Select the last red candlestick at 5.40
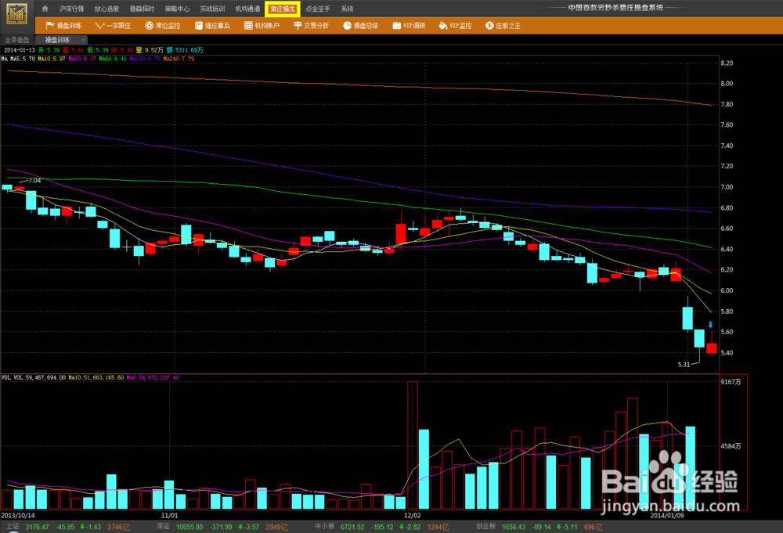Viewport: 783px width, 533px height. pos(712,348)
